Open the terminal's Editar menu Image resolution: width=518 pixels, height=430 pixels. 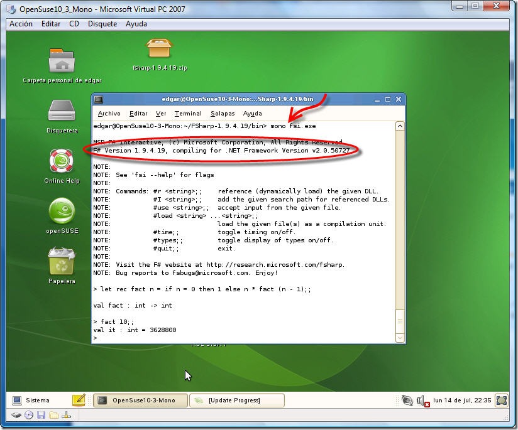point(138,114)
